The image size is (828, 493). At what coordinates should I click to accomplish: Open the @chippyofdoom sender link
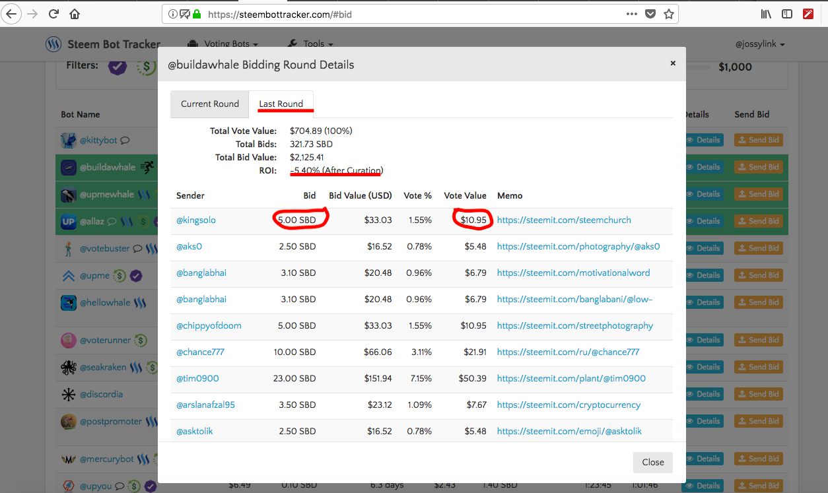(x=209, y=326)
